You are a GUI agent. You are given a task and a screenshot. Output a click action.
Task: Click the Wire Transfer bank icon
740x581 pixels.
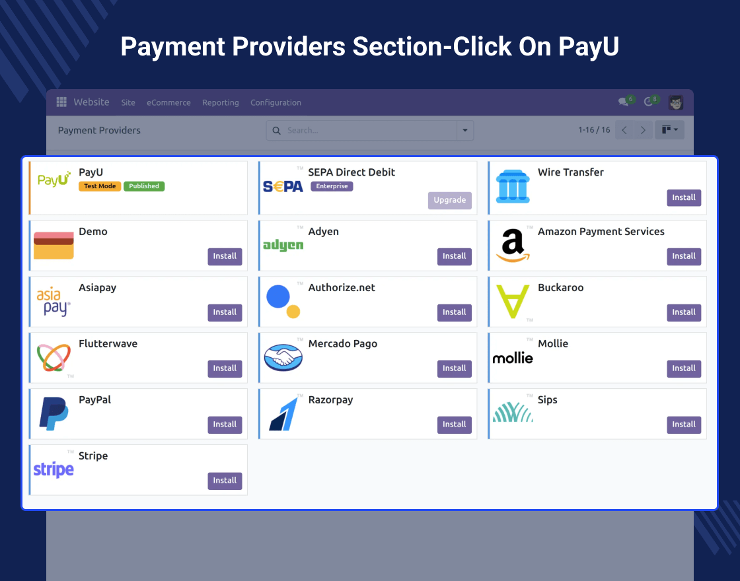click(x=513, y=186)
